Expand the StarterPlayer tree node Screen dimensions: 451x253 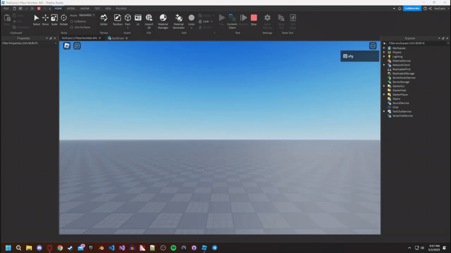[384, 94]
